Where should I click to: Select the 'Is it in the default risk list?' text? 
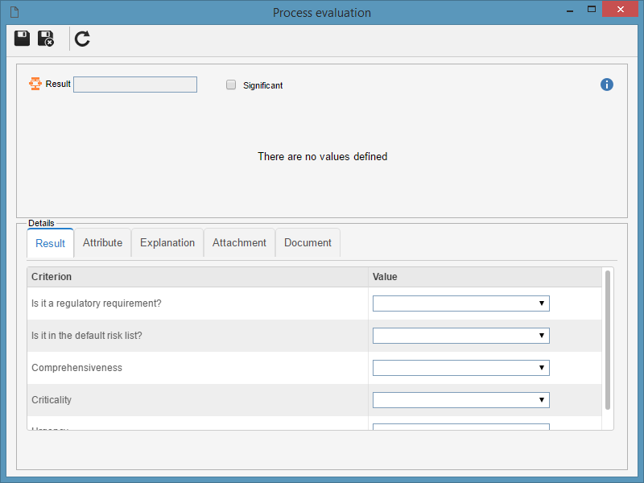click(87, 336)
